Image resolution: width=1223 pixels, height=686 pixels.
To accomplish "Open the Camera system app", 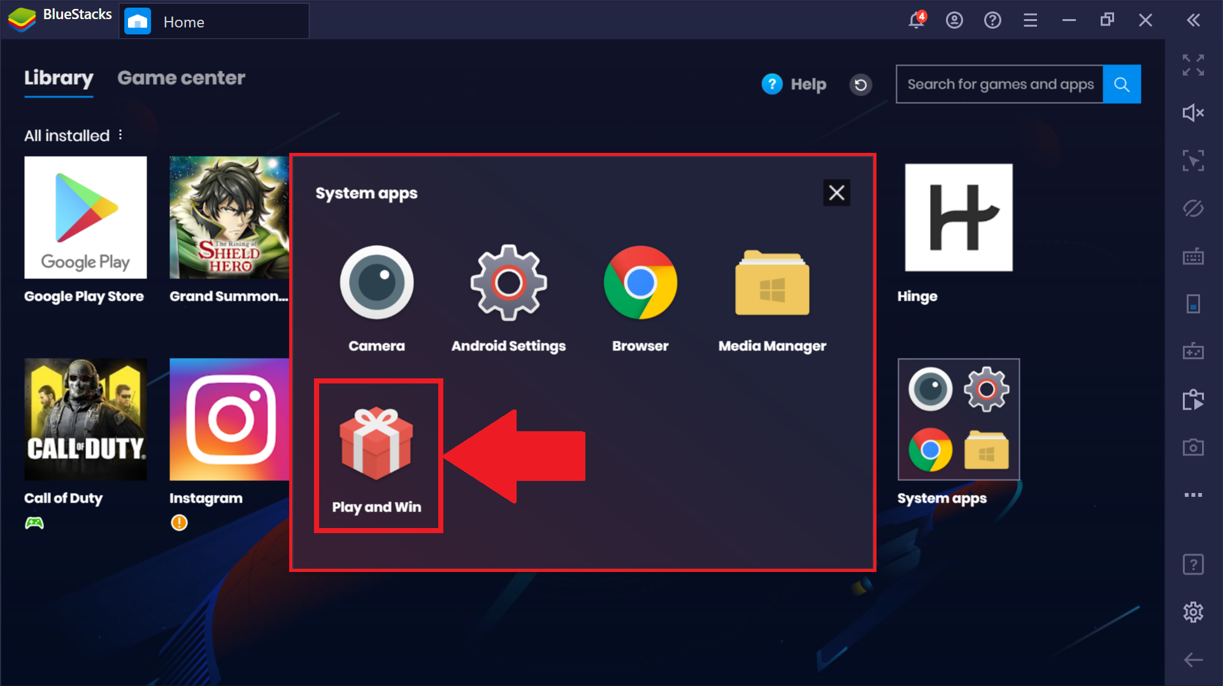I will [x=376, y=283].
